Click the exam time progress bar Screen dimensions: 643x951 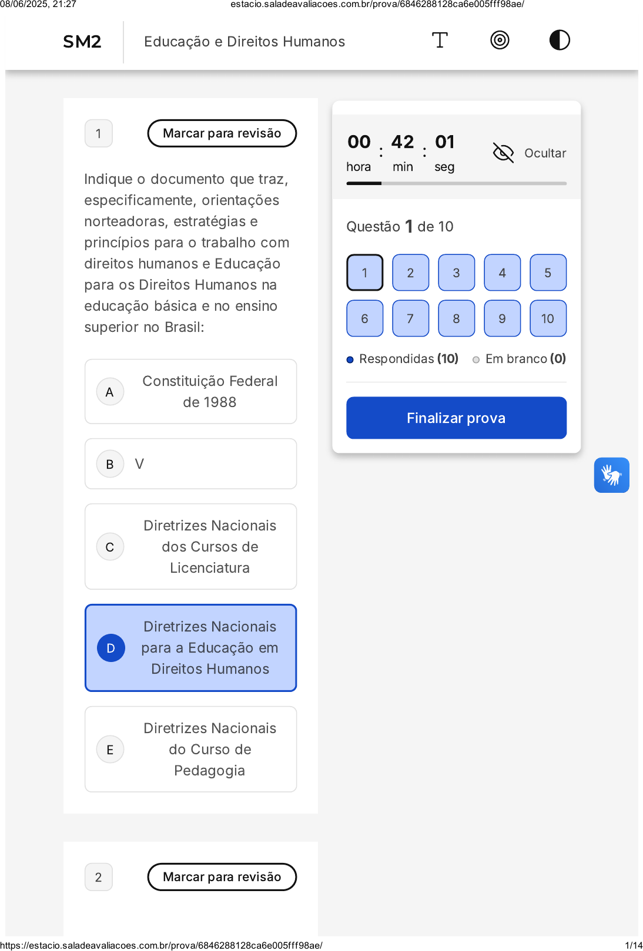pos(456,183)
